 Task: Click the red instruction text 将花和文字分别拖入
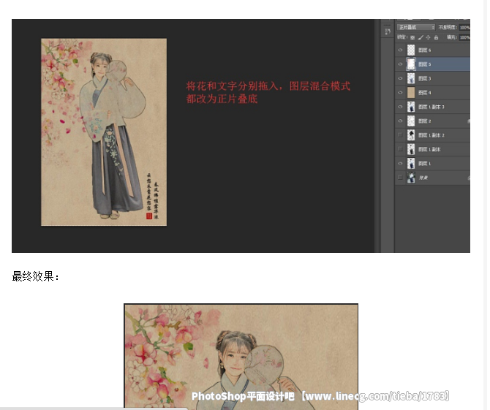(x=233, y=86)
